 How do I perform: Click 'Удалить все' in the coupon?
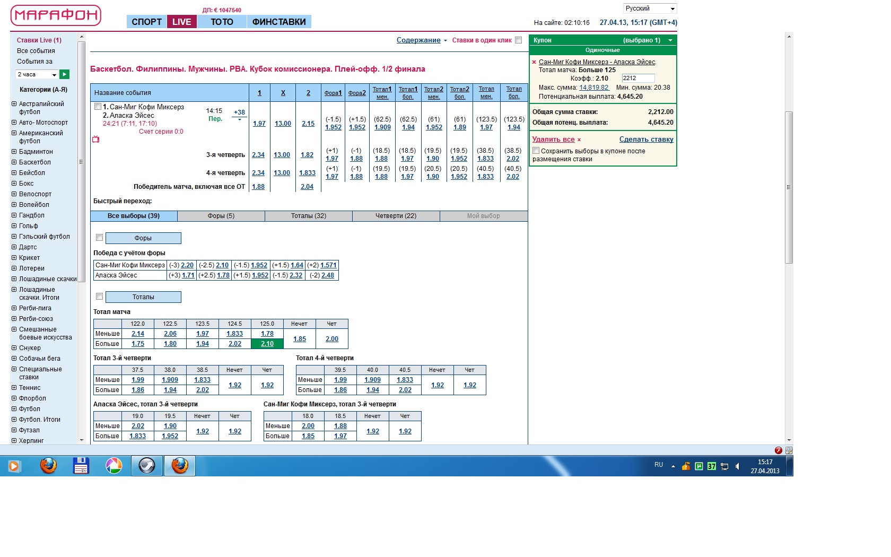[554, 140]
